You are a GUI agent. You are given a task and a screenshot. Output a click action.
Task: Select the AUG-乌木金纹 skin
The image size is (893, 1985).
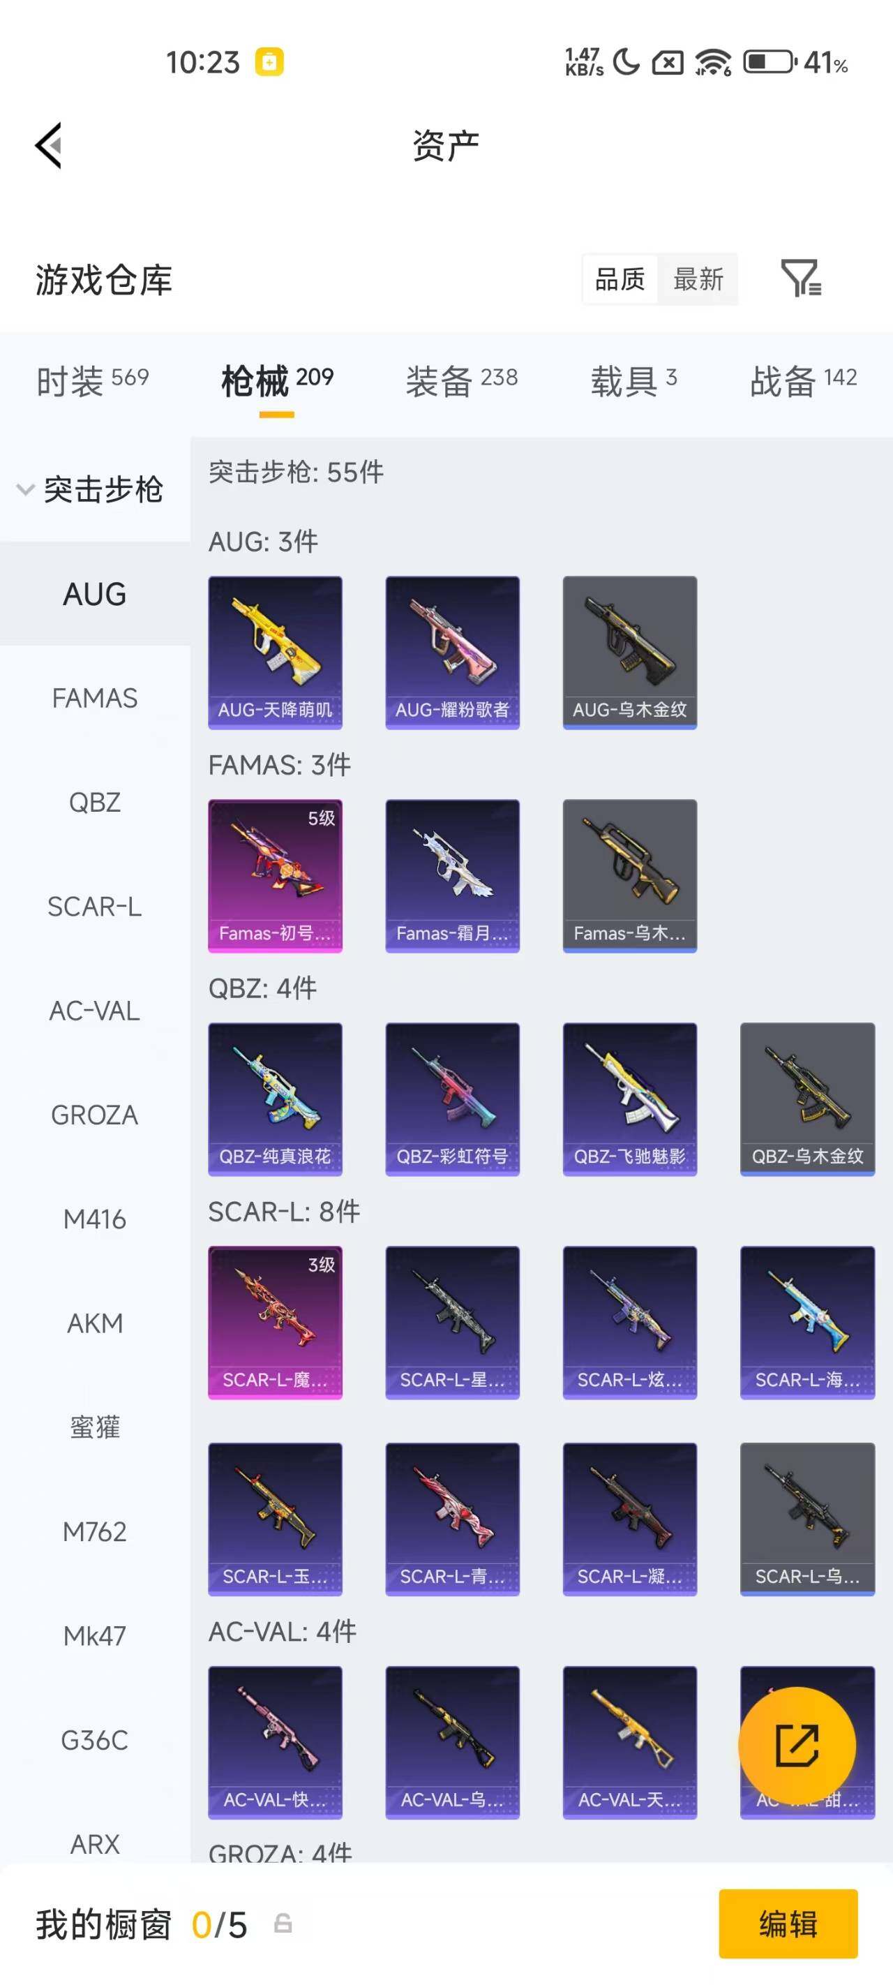pyautogui.click(x=629, y=652)
